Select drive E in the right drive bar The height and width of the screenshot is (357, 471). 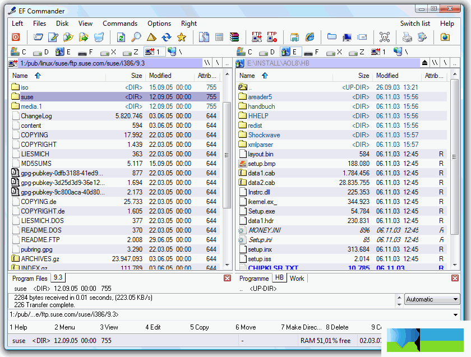click(290, 52)
